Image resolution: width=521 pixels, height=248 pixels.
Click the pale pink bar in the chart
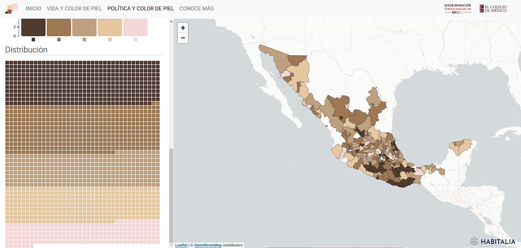135,27
